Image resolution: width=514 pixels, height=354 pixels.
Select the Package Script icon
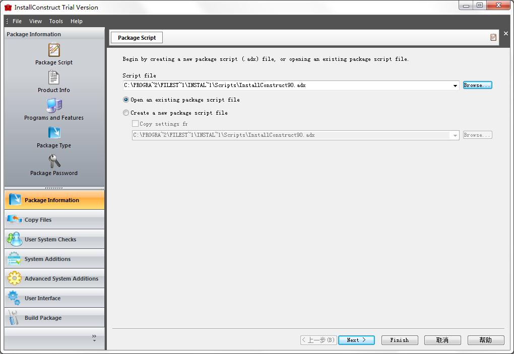click(x=53, y=50)
